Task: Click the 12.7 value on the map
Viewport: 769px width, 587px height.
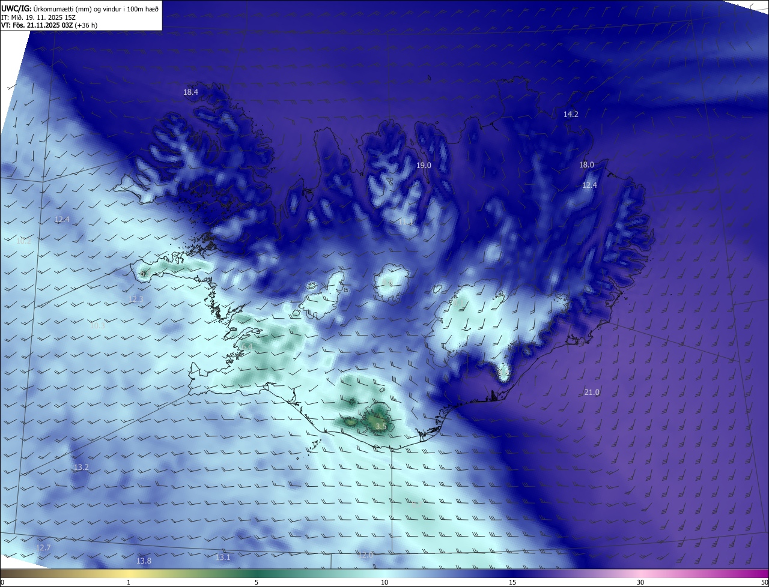Action: click(x=43, y=548)
